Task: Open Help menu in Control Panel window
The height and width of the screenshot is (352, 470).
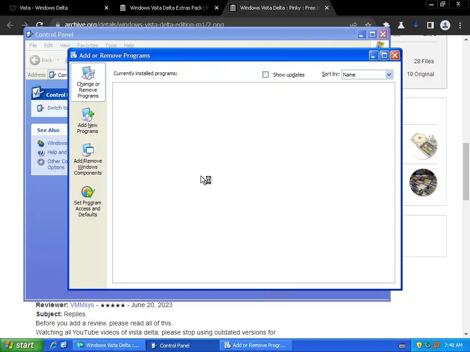Action: pos(129,45)
